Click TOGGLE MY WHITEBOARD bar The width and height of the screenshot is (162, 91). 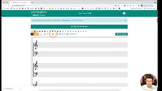tap(79, 27)
